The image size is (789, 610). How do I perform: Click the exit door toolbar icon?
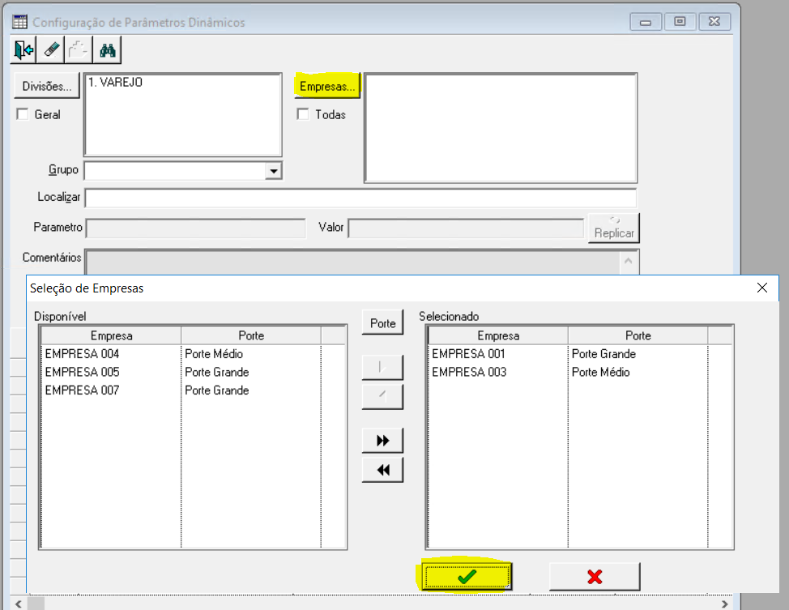pyautogui.click(x=23, y=50)
